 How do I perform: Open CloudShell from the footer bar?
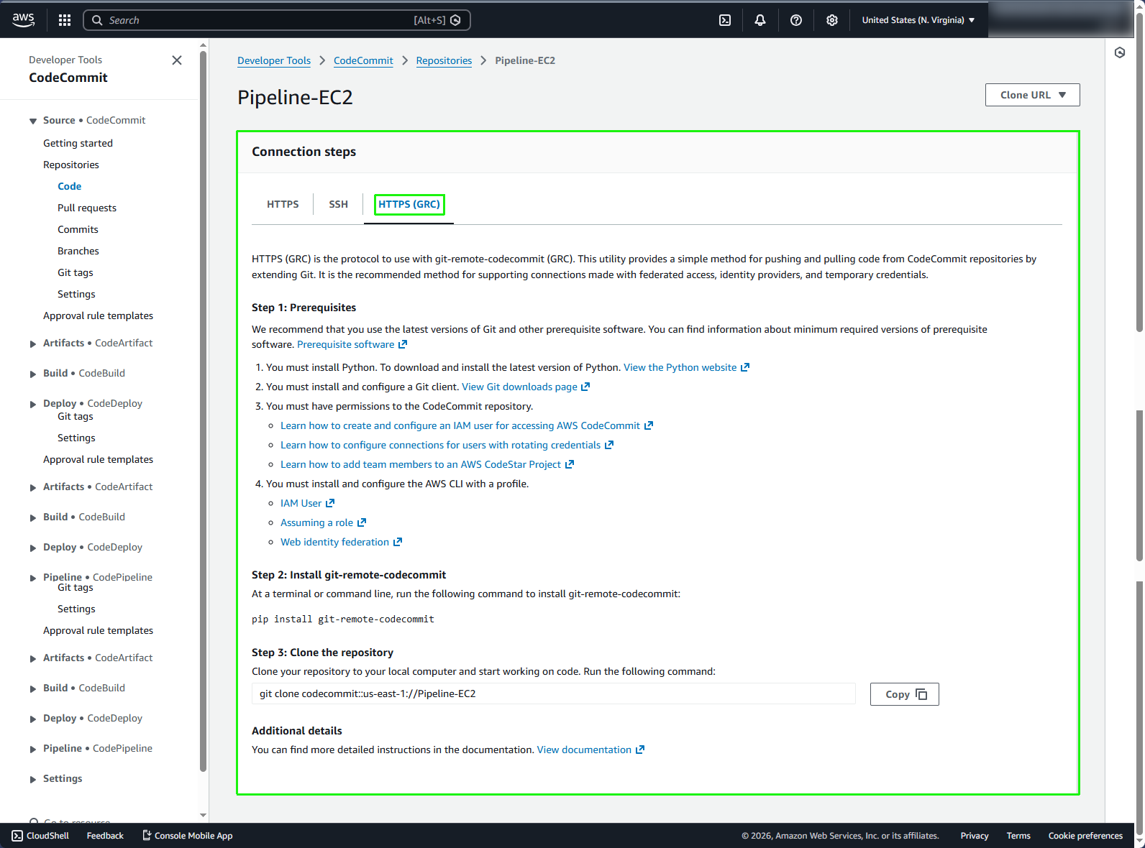click(x=41, y=836)
